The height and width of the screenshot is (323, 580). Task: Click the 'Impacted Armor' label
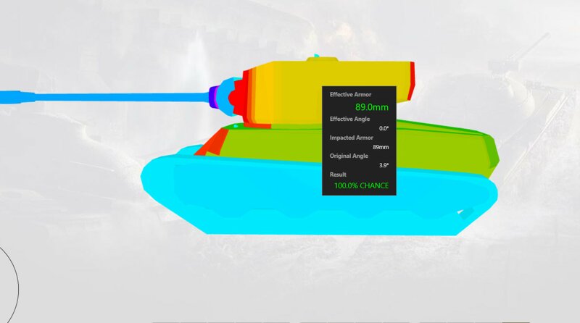coord(352,138)
